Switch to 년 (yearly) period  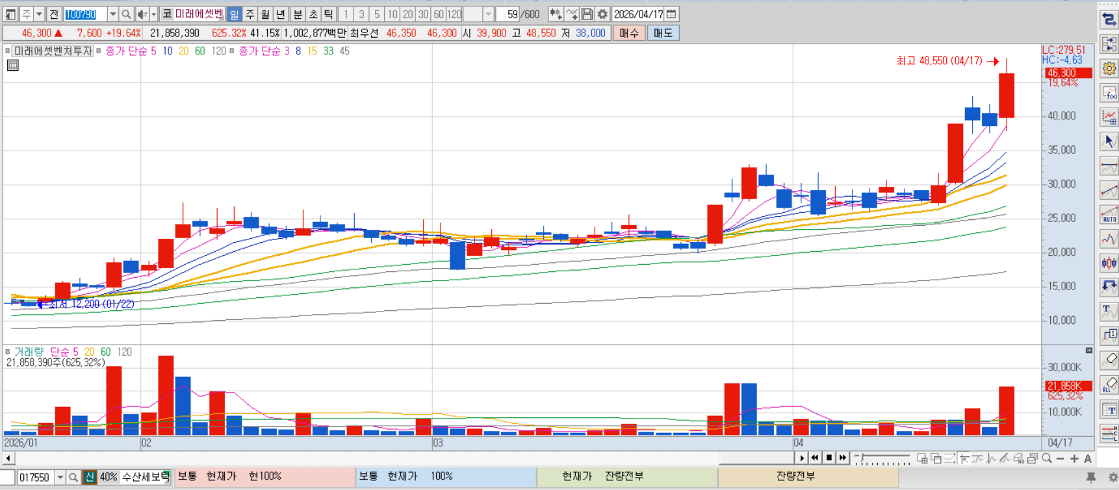click(x=281, y=14)
